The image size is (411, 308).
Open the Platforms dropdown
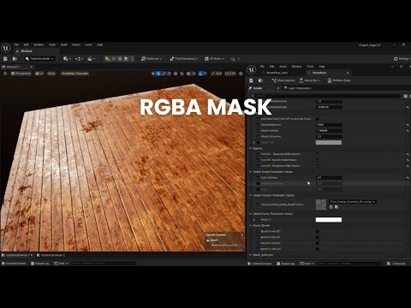coord(152,59)
